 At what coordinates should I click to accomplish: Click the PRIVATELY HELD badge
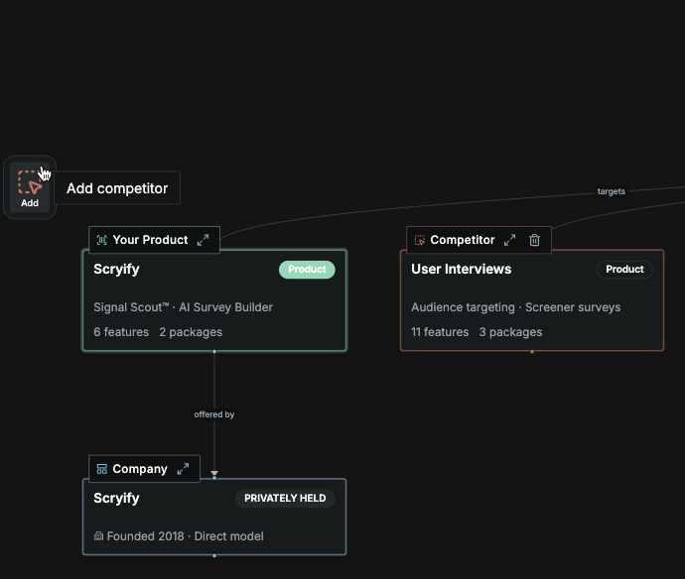(x=285, y=499)
